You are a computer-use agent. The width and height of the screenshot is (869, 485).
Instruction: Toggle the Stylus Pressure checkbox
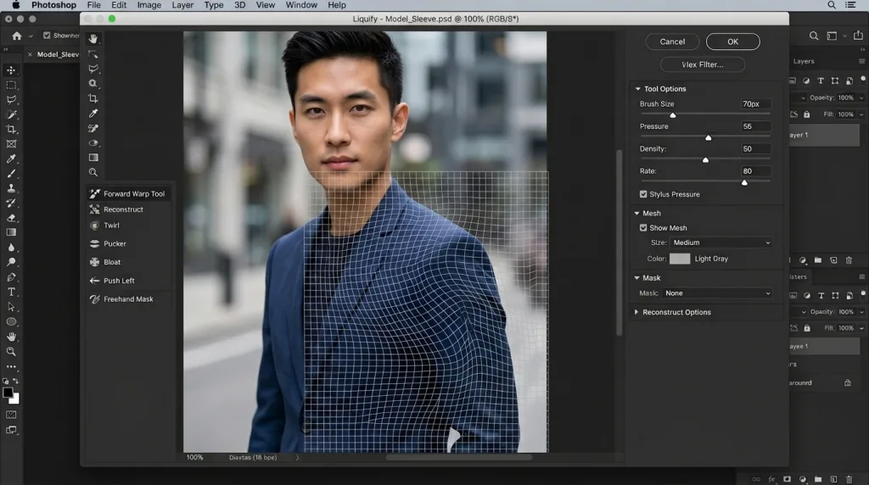pos(643,194)
